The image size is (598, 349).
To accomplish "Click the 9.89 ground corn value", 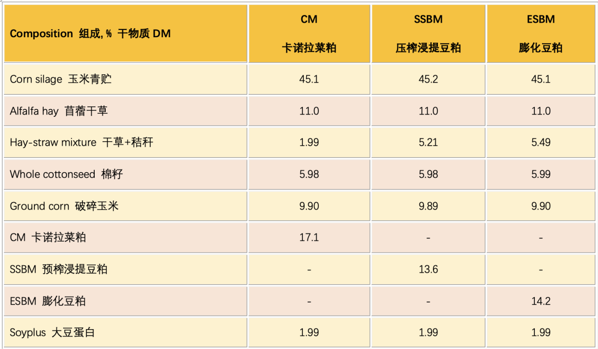I will click(428, 206).
